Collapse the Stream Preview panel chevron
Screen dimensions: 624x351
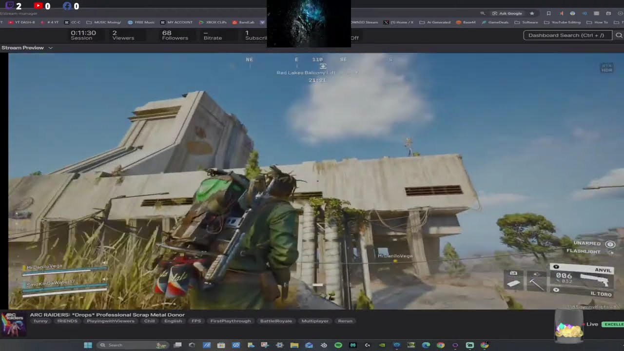click(x=50, y=48)
